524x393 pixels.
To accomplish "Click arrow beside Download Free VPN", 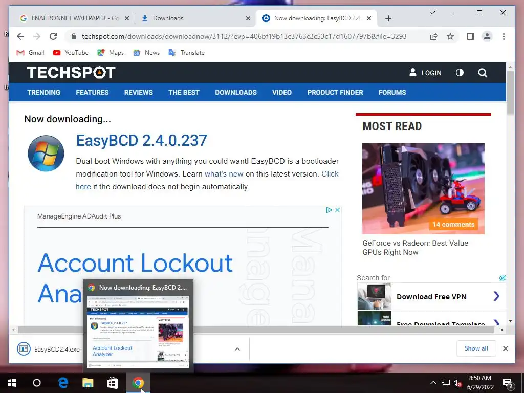I will point(496,296).
